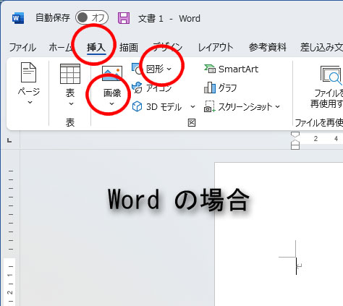This screenshot has width=343, height=306.
Task: Click the 3D モデル cube icon
Action: 137,106
